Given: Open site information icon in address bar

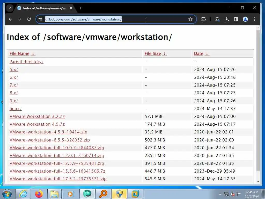Looking at the screenshot, I should click(x=40, y=19).
